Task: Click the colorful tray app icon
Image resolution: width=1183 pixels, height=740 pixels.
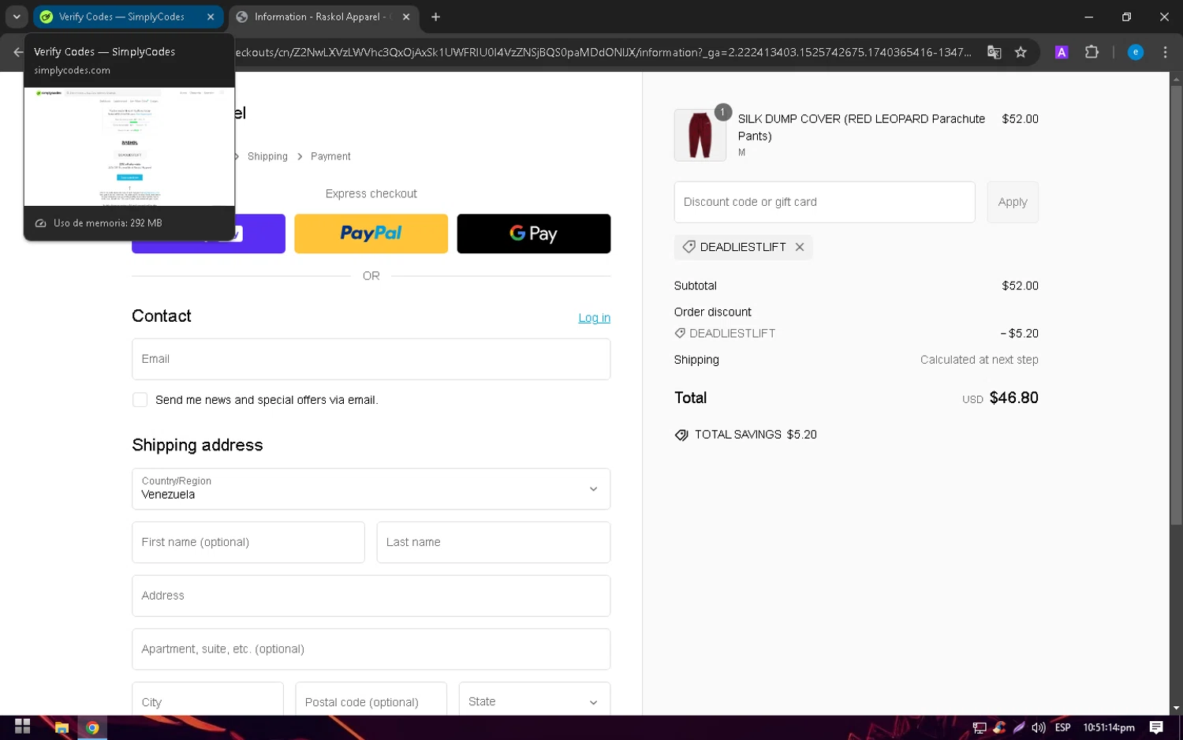Action: pos(999,727)
